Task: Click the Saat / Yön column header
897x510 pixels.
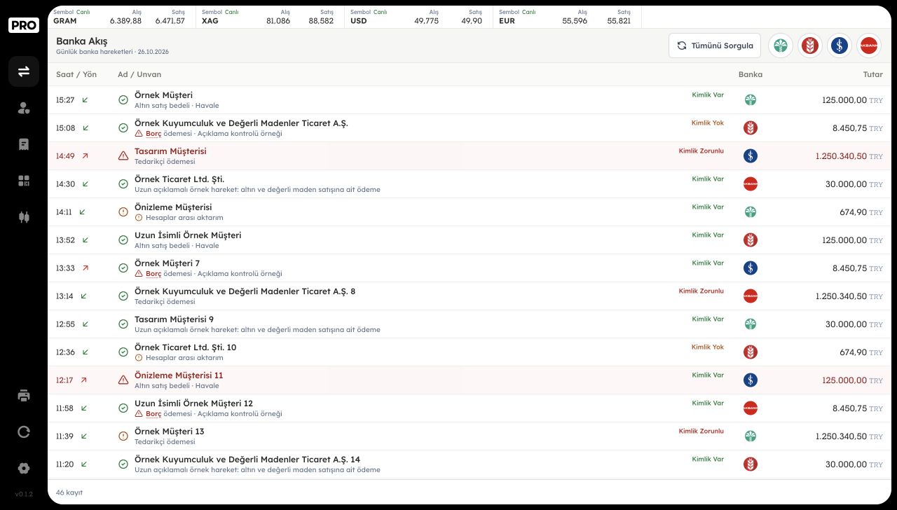Action: click(76, 74)
